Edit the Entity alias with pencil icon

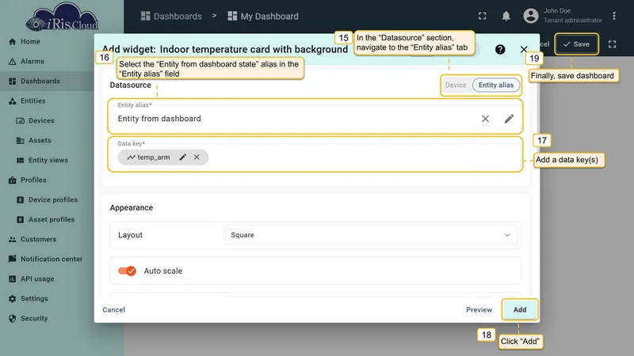(509, 119)
